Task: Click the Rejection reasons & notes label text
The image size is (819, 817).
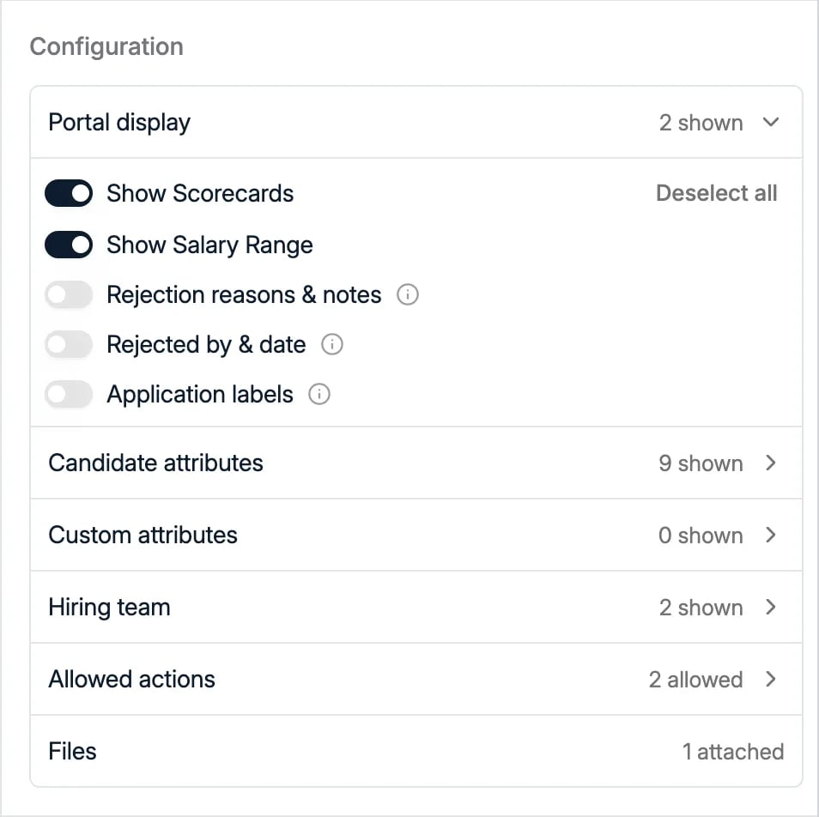Action: [244, 295]
